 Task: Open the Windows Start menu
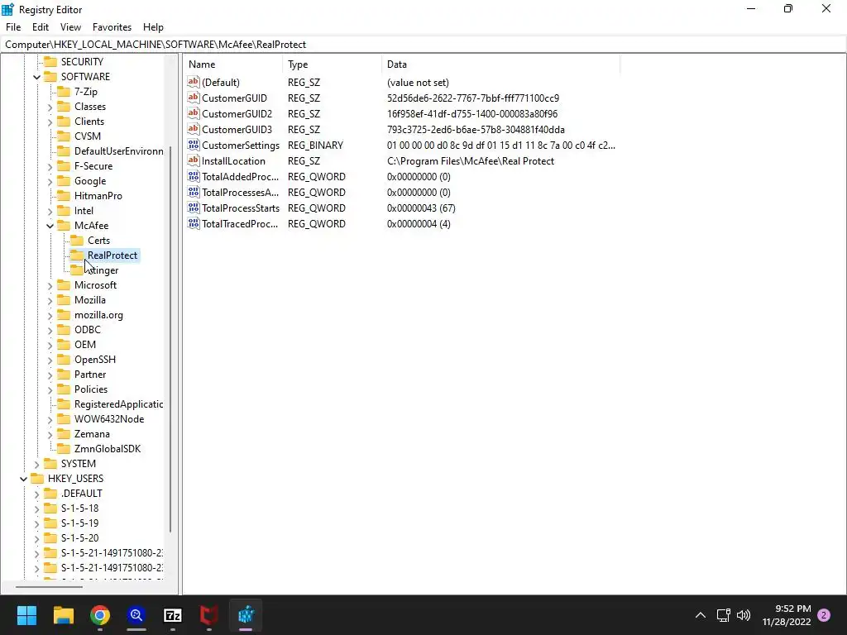pyautogui.click(x=26, y=615)
